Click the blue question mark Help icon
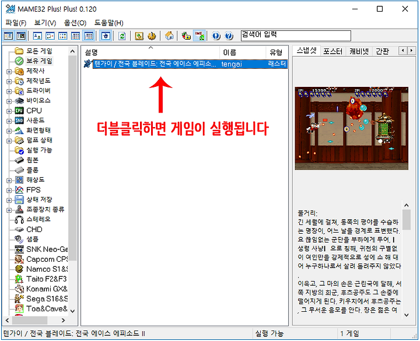The height and width of the screenshot is (341, 420). [x=229, y=36]
